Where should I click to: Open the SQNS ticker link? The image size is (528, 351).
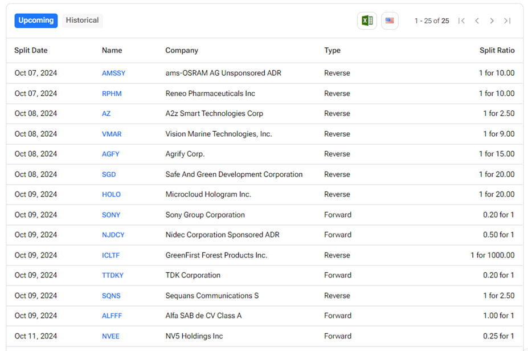(x=111, y=296)
